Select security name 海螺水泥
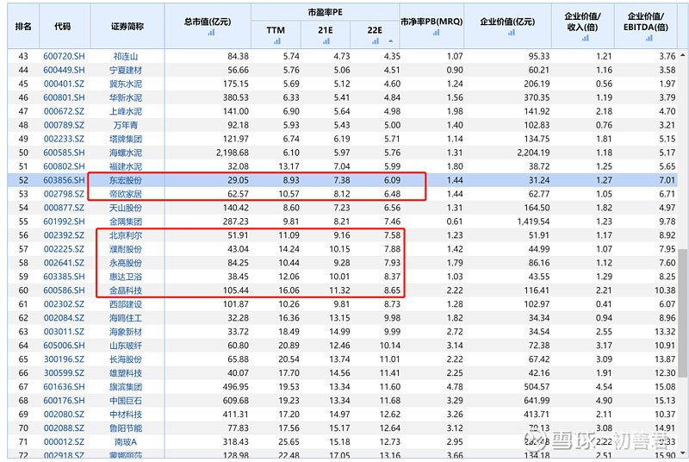The height and width of the screenshot is (462, 689). [126, 153]
